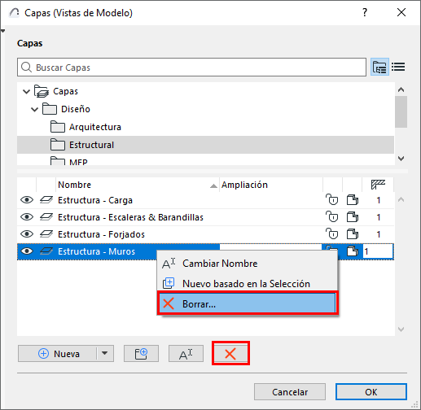Confirm with the OK button

click(371, 392)
